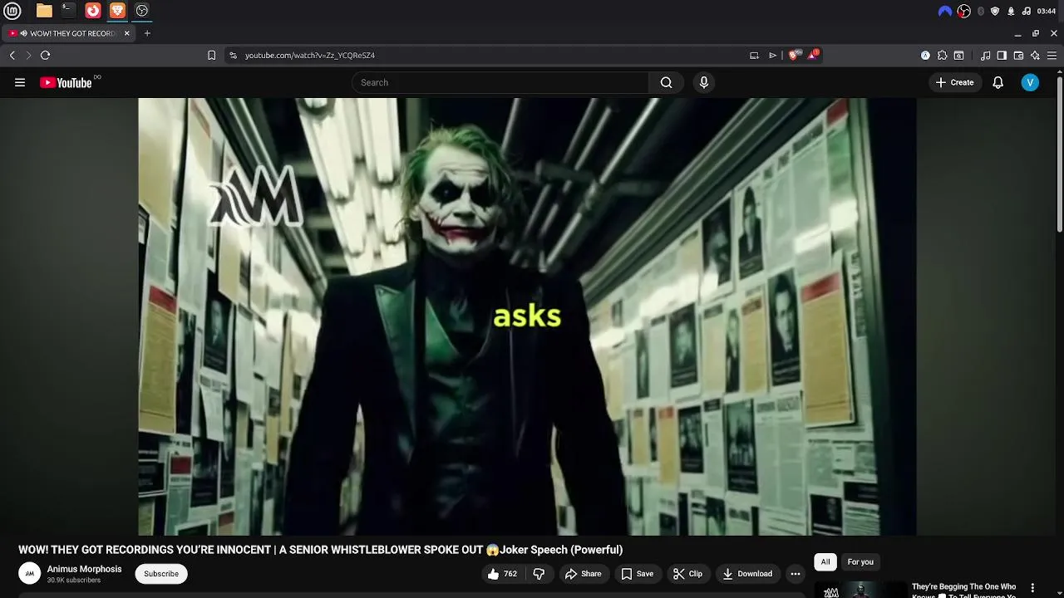Save video to playlist
The height and width of the screenshot is (598, 1064).
coord(638,574)
